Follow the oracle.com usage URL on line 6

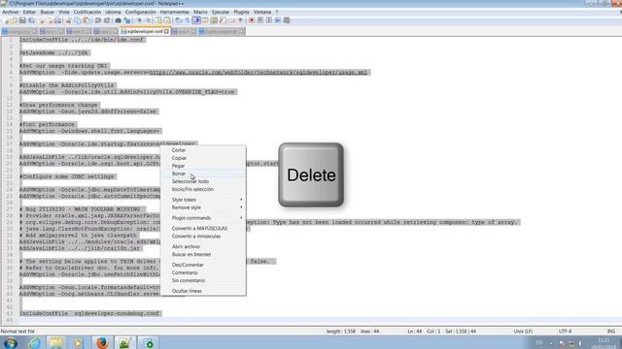coord(259,72)
